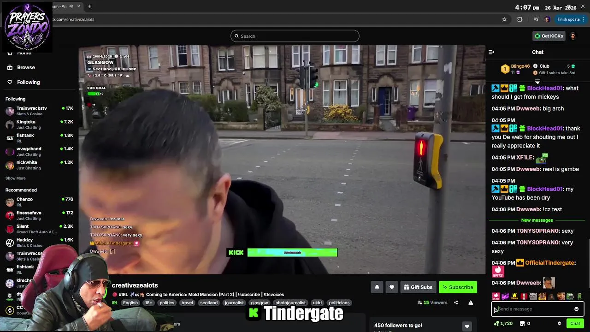Open finessefave channel under Recommended
Viewport: 590px width, 332px height.
click(39, 215)
